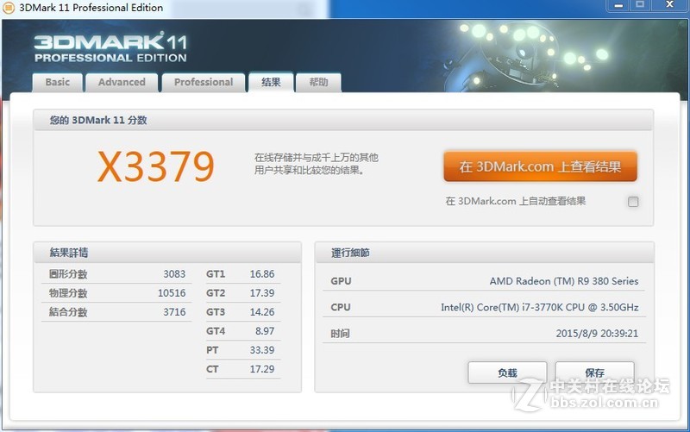Switch to the Advanced tab
690x432 pixels.
[122, 82]
